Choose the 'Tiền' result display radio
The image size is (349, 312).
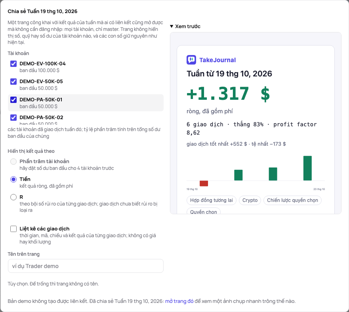click(x=13, y=179)
